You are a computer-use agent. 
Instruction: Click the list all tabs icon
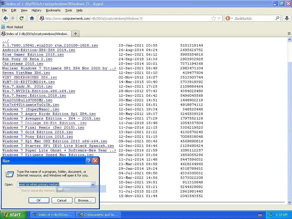coord(289,34)
